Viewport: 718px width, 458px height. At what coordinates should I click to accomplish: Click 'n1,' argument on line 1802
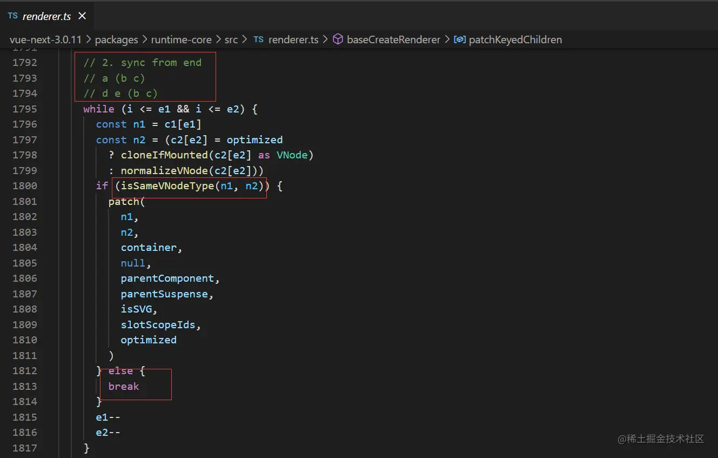(130, 217)
